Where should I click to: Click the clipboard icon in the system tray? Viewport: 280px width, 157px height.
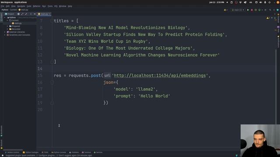[x=231, y=2]
